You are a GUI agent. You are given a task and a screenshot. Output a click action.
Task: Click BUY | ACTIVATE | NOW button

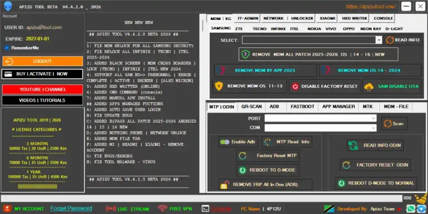pos(42,74)
